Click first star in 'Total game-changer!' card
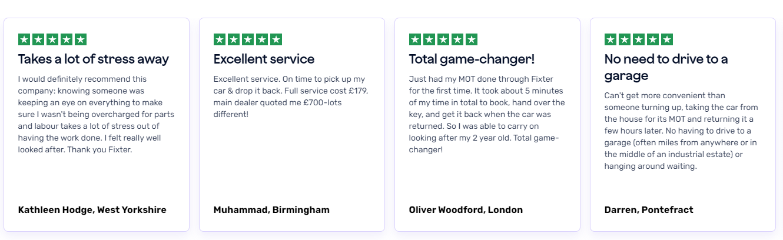Image resolution: width=783 pixels, height=240 pixels. 415,39
